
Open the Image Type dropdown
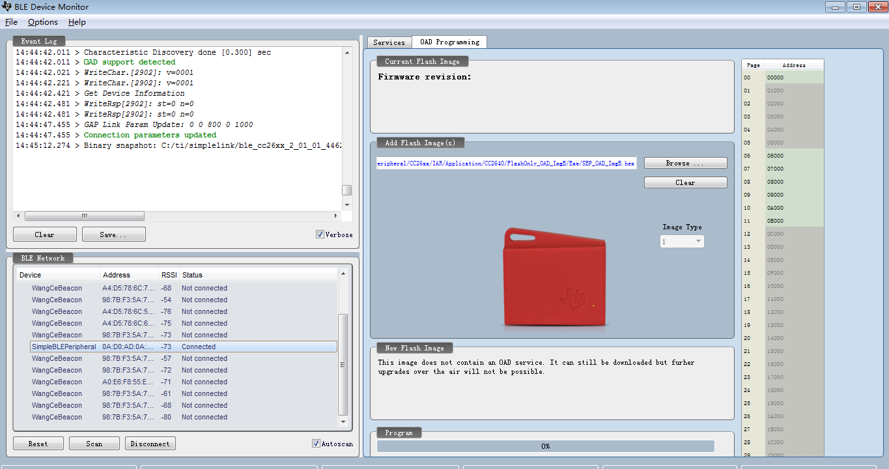click(682, 242)
